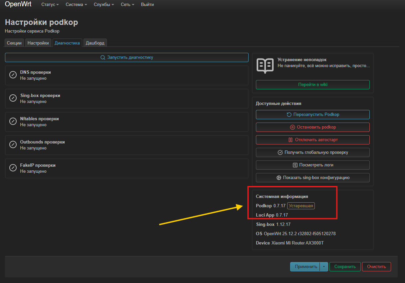Screen dimensions: 405x283
Task: Click the Sing-box проверки heading text
Action: [x=40, y=96]
